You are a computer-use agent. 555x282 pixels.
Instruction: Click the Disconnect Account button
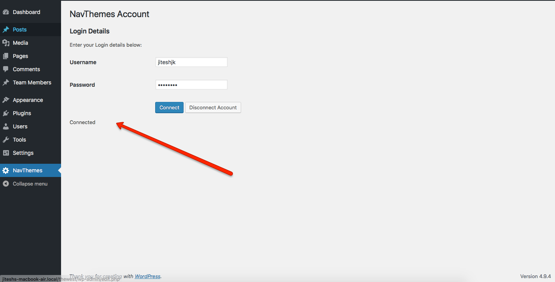click(x=213, y=107)
